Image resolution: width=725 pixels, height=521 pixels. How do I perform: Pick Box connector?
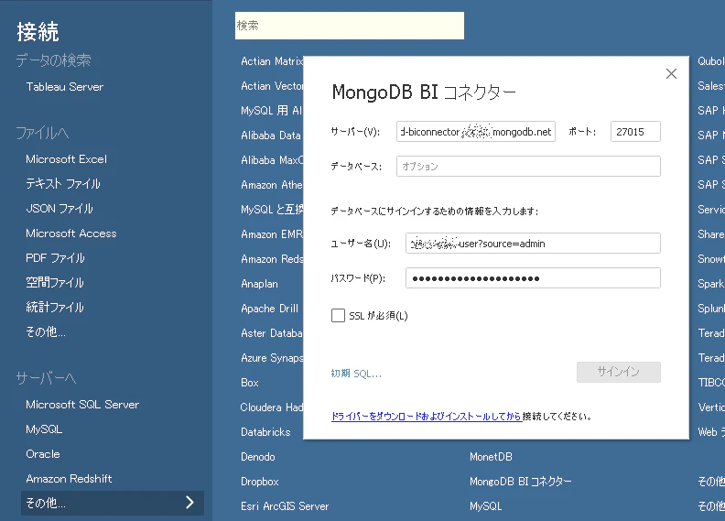[250, 383]
